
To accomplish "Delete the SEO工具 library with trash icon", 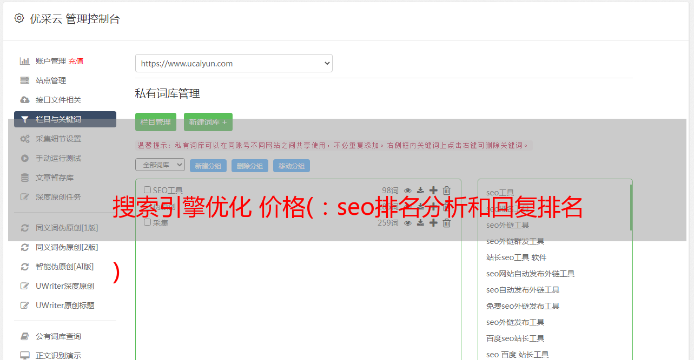I will (446, 190).
